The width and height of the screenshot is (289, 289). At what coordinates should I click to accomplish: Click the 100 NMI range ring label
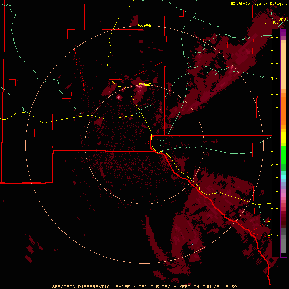click(x=144, y=25)
